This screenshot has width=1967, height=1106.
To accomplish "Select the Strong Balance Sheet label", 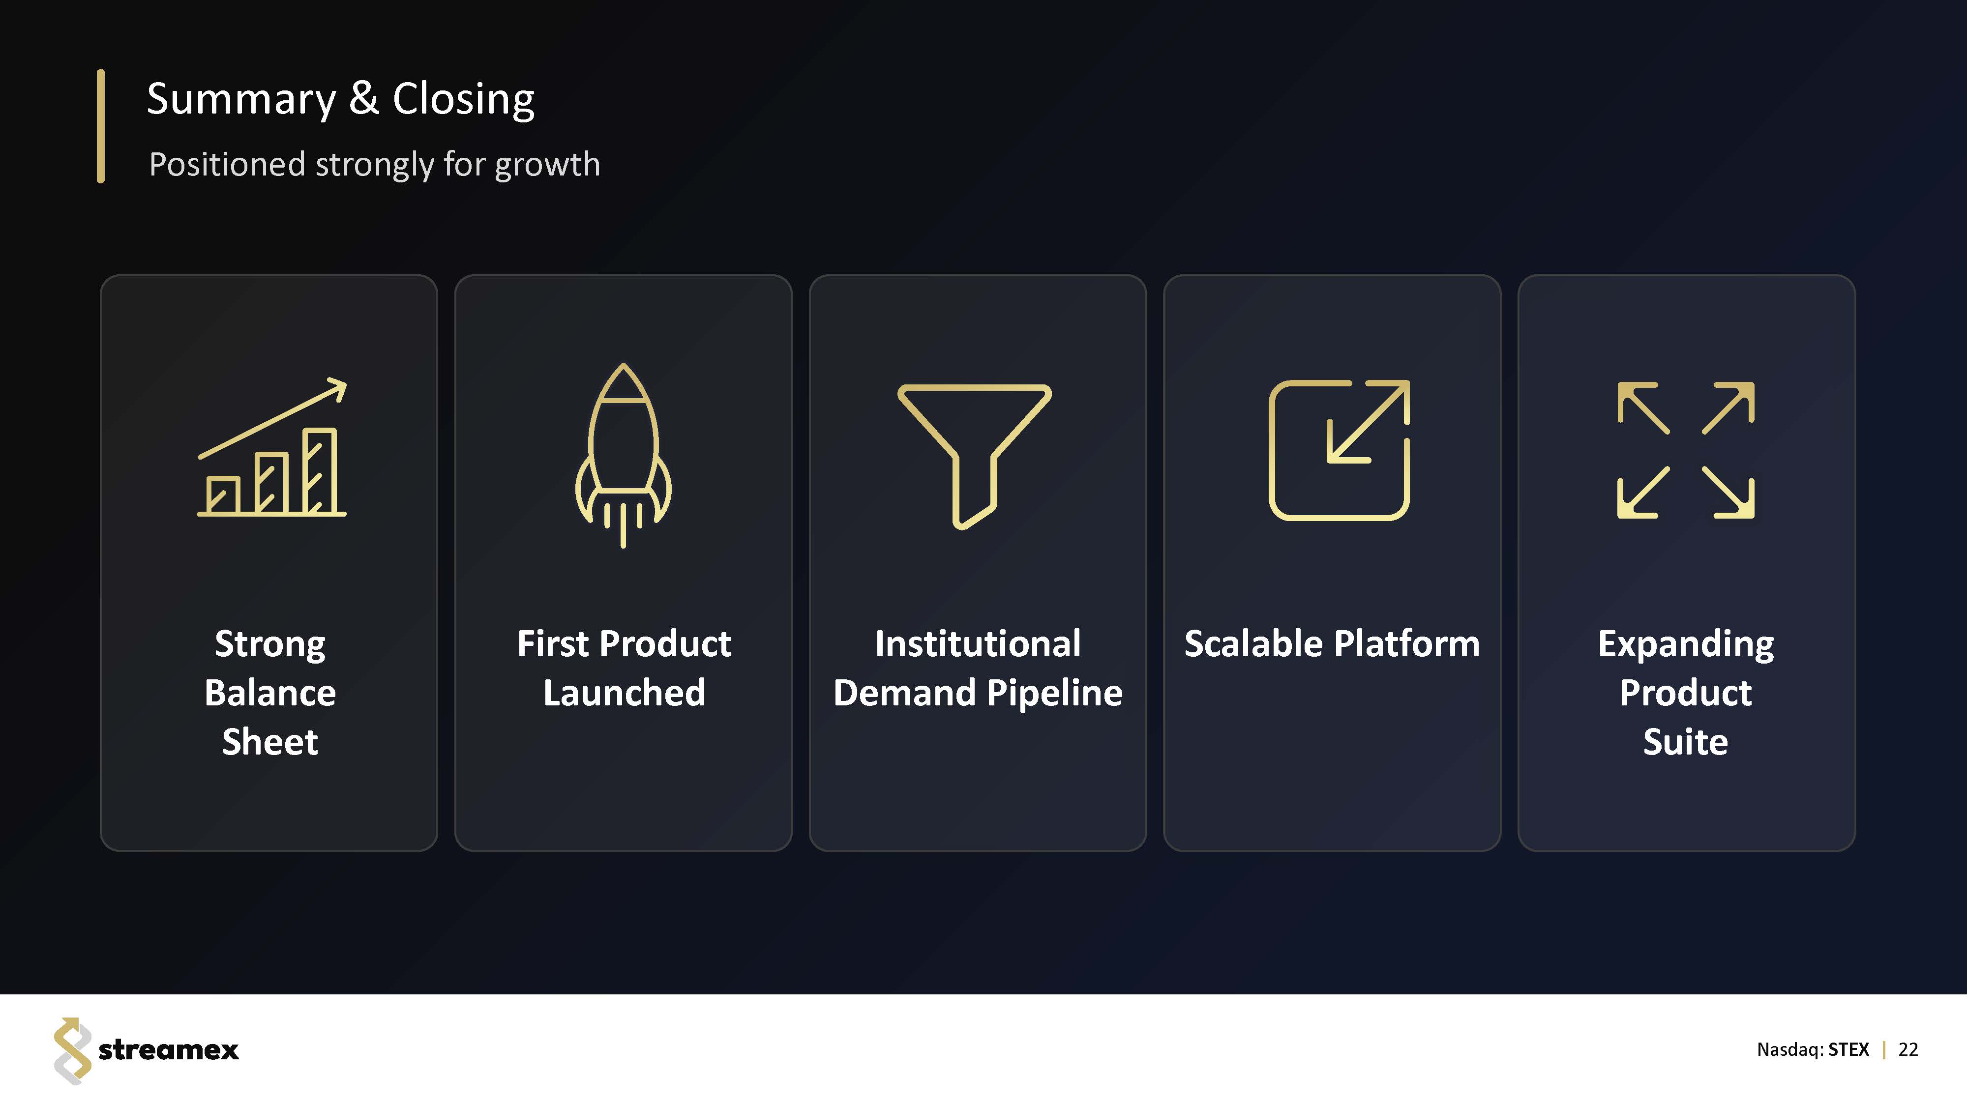I will [x=269, y=692].
